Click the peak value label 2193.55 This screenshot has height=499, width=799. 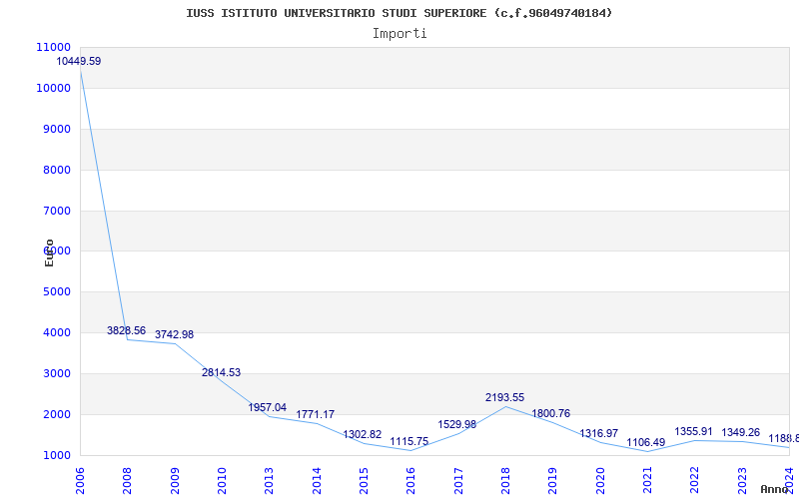tap(505, 397)
